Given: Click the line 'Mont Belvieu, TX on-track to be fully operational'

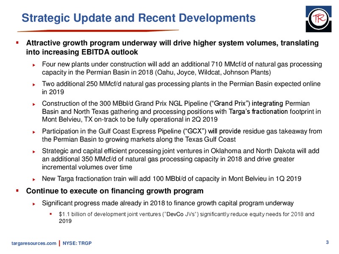Looking at the screenshot, I should pyautogui.click(x=130, y=119).
